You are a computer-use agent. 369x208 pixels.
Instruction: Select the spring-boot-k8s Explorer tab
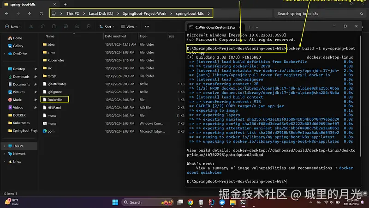(30, 4)
